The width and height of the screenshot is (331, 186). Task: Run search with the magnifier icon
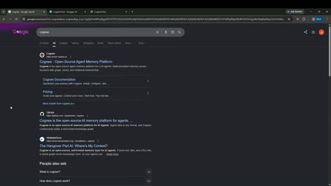[x=179, y=32]
